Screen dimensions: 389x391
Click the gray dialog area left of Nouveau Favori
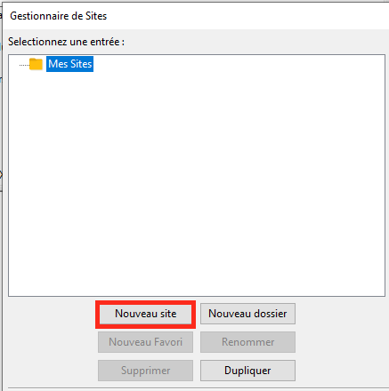point(52,342)
